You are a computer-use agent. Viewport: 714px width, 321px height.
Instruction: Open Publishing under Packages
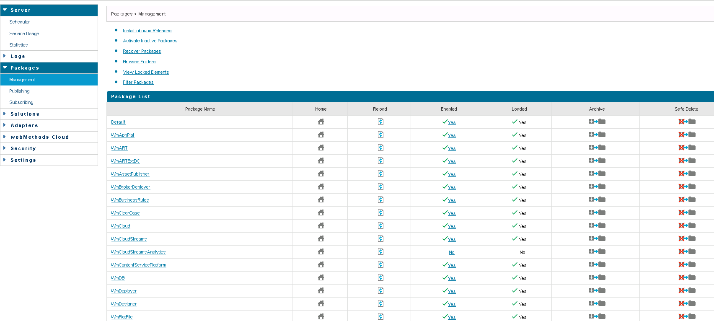(19, 91)
